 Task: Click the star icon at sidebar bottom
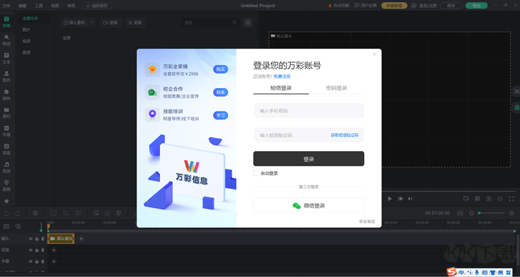pos(6,201)
